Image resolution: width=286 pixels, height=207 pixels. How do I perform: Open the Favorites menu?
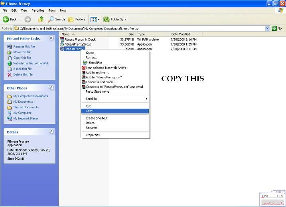tap(38, 10)
